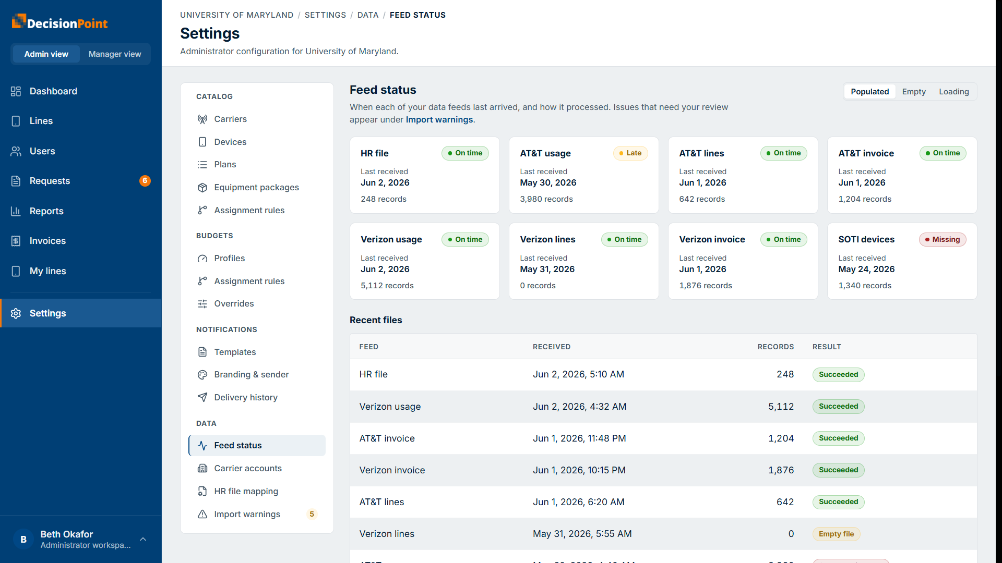
Task: Go to University of Maryland breadcrumb
Action: pyautogui.click(x=236, y=15)
